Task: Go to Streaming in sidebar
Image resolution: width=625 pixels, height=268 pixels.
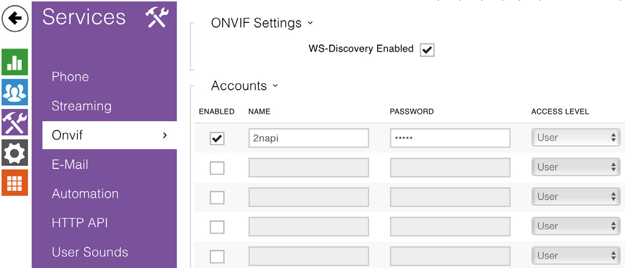Action: coord(81,106)
